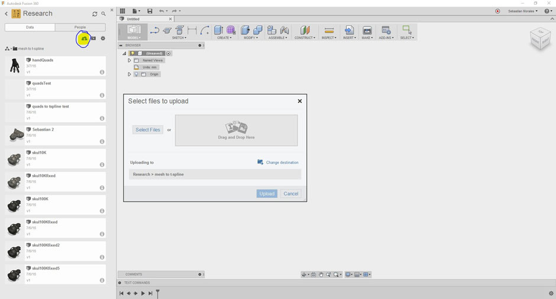This screenshot has width=556, height=299.
Task: Click the Save icon in the top toolbar
Action: [x=150, y=11]
